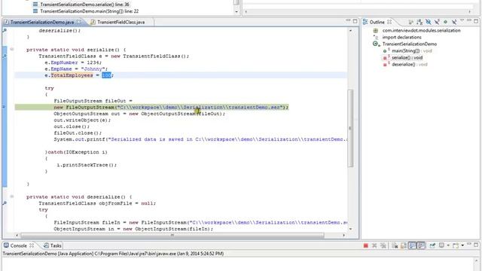Screen dimensions: 482x271
Task: Toggle show console when standard error changes
Action: point(421,245)
